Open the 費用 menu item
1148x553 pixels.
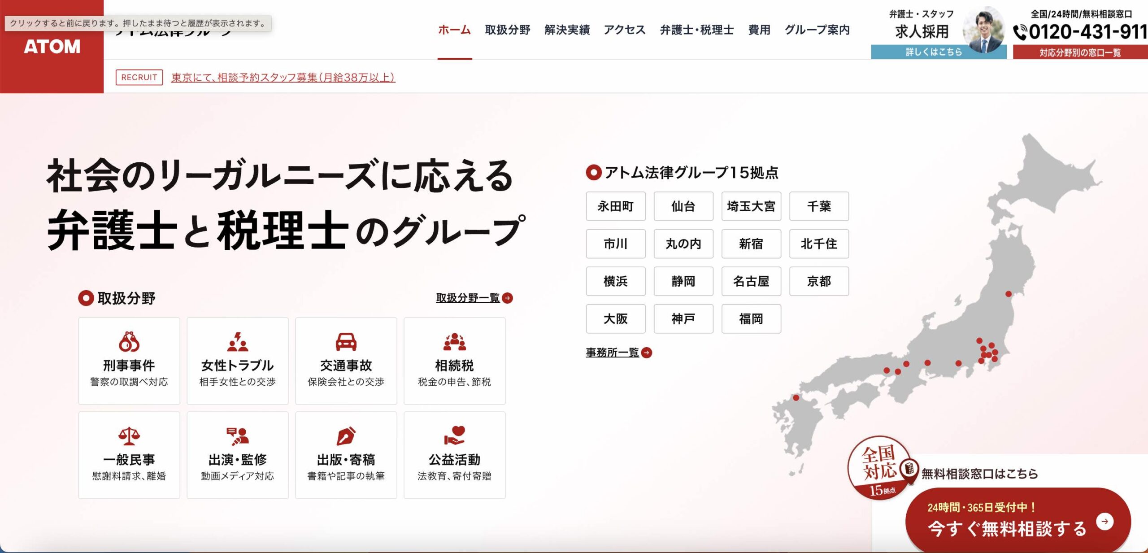click(x=759, y=30)
